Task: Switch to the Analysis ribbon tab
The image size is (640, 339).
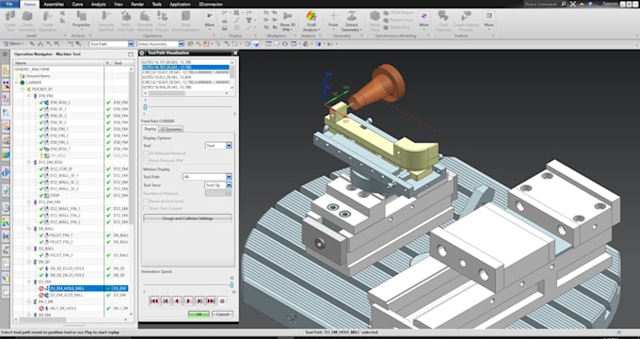Action: coord(99,4)
